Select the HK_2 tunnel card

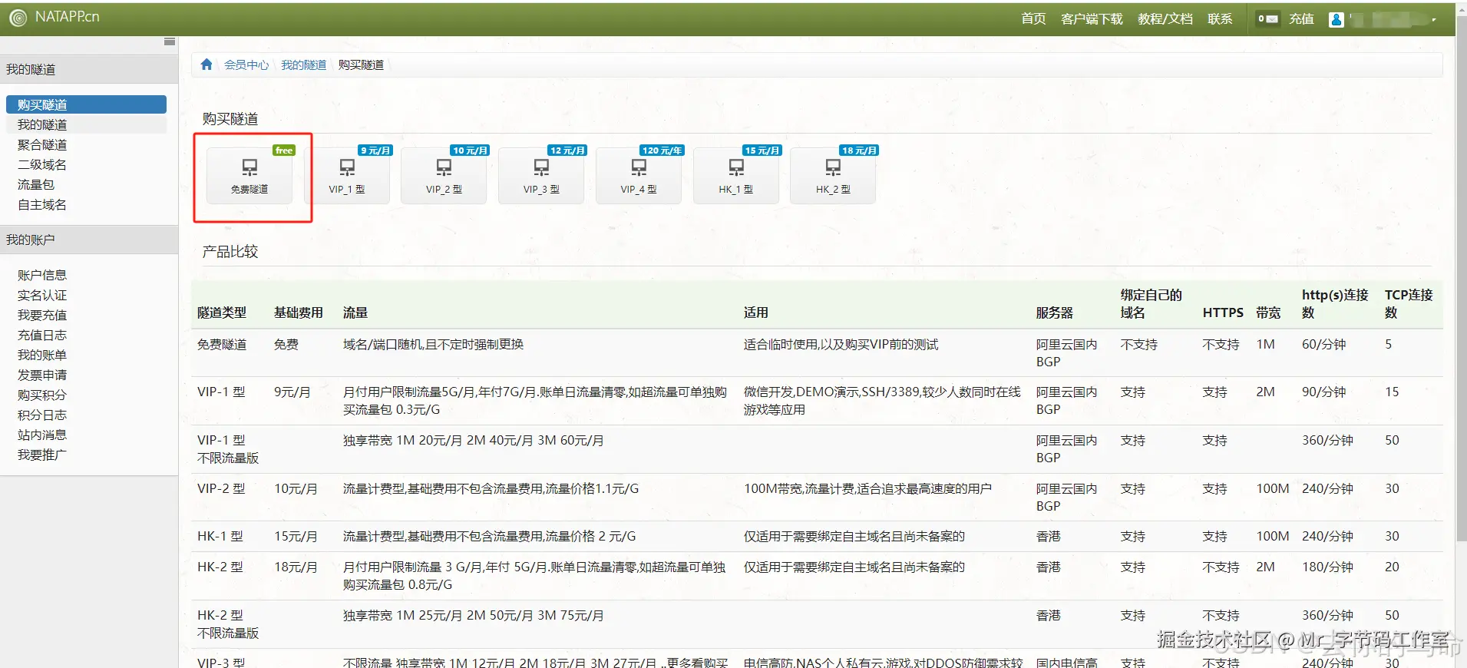[833, 175]
